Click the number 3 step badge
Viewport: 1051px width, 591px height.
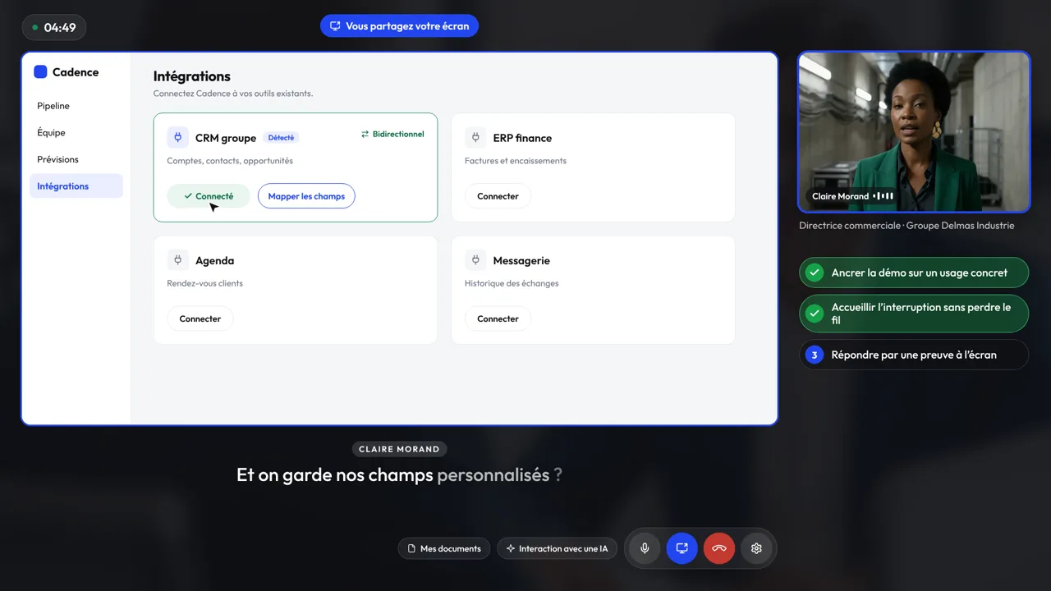pos(815,355)
